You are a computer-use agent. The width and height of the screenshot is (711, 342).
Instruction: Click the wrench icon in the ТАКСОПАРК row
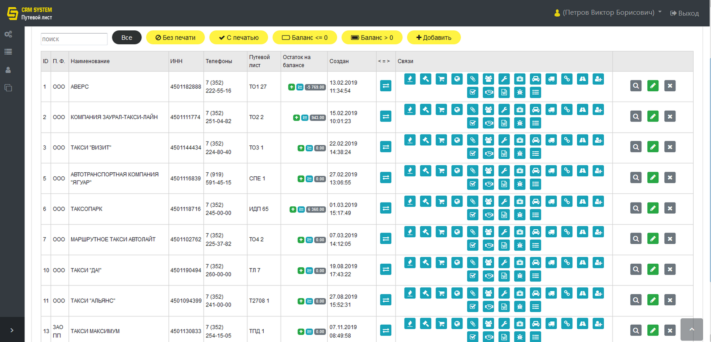point(504,202)
